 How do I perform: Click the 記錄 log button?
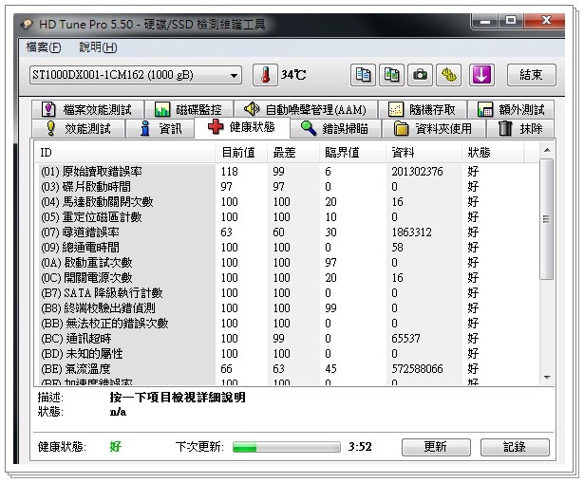(x=515, y=447)
